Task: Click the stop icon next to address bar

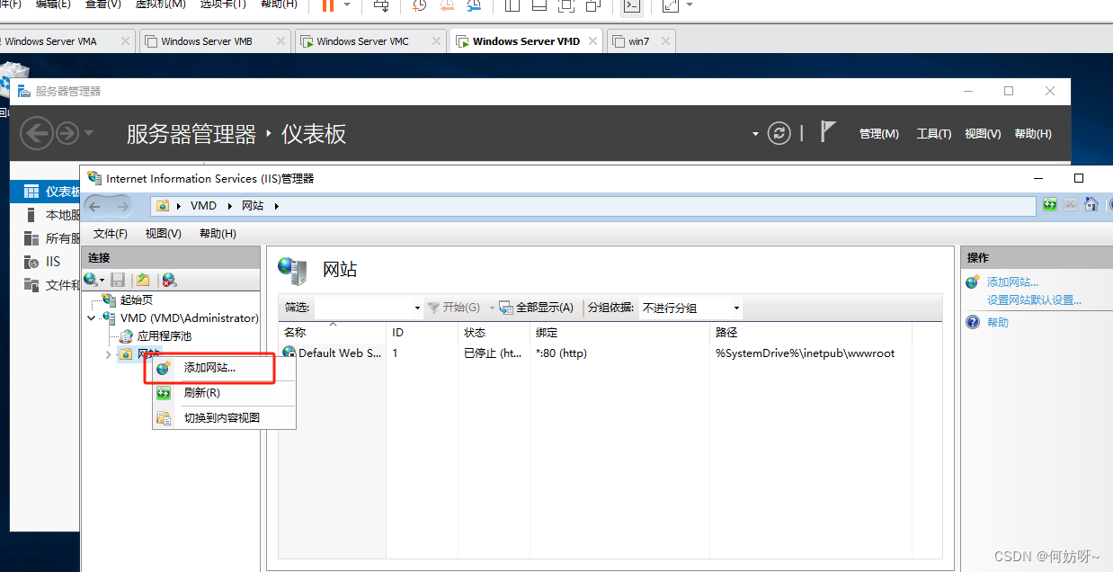Action: pyautogui.click(x=1071, y=205)
